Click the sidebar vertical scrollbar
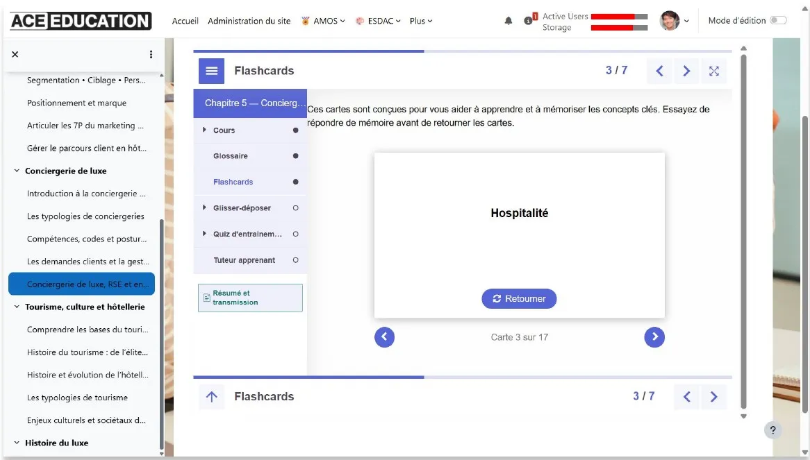The width and height of the screenshot is (810, 460). coord(162,335)
